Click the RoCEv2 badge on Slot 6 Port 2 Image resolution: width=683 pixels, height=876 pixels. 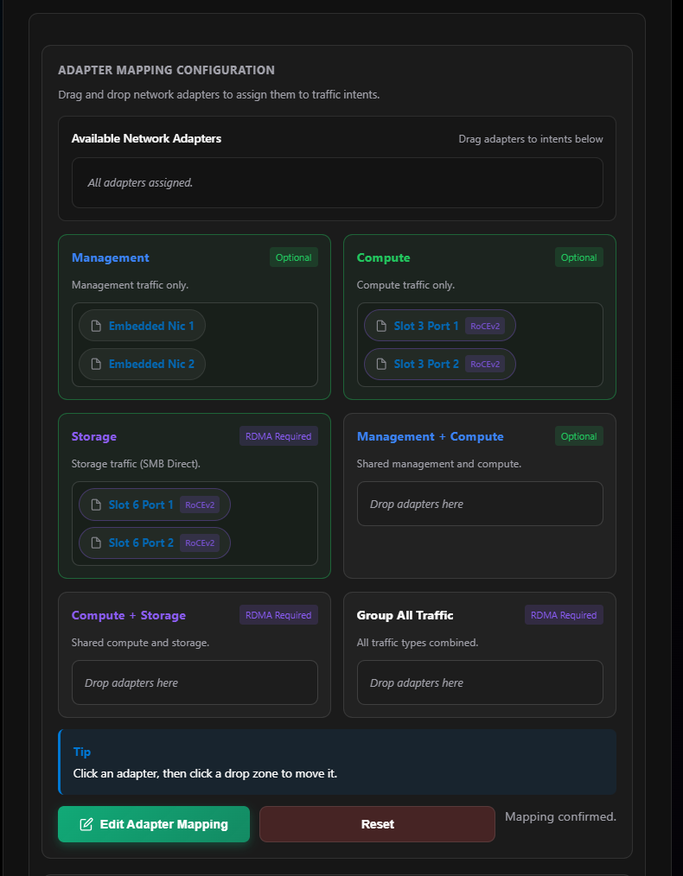point(200,543)
